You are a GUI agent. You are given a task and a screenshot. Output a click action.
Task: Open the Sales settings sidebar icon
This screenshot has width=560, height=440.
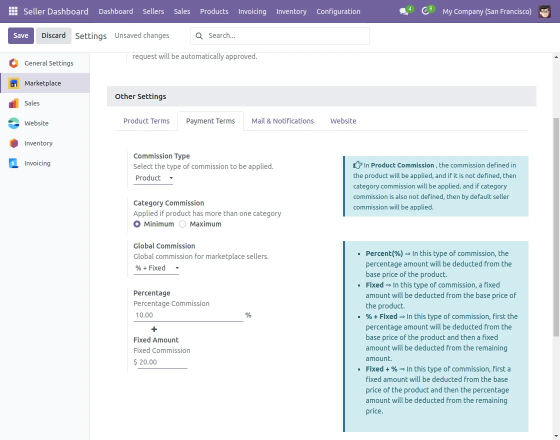coord(14,103)
